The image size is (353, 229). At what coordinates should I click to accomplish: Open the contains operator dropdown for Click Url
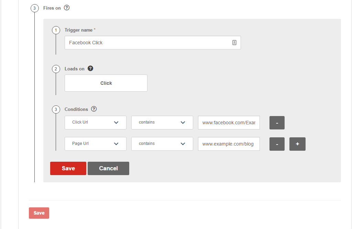[x=162, y=122]
